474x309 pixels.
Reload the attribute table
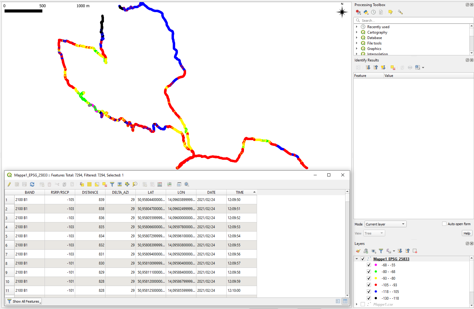[32, 184]
